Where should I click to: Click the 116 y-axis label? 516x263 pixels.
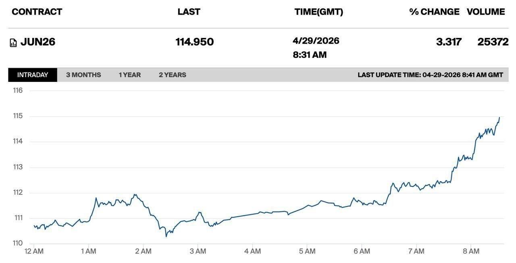(x=18, y=90)
